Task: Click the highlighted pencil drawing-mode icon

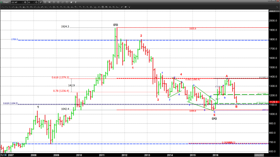Action: tap(41, 2)
